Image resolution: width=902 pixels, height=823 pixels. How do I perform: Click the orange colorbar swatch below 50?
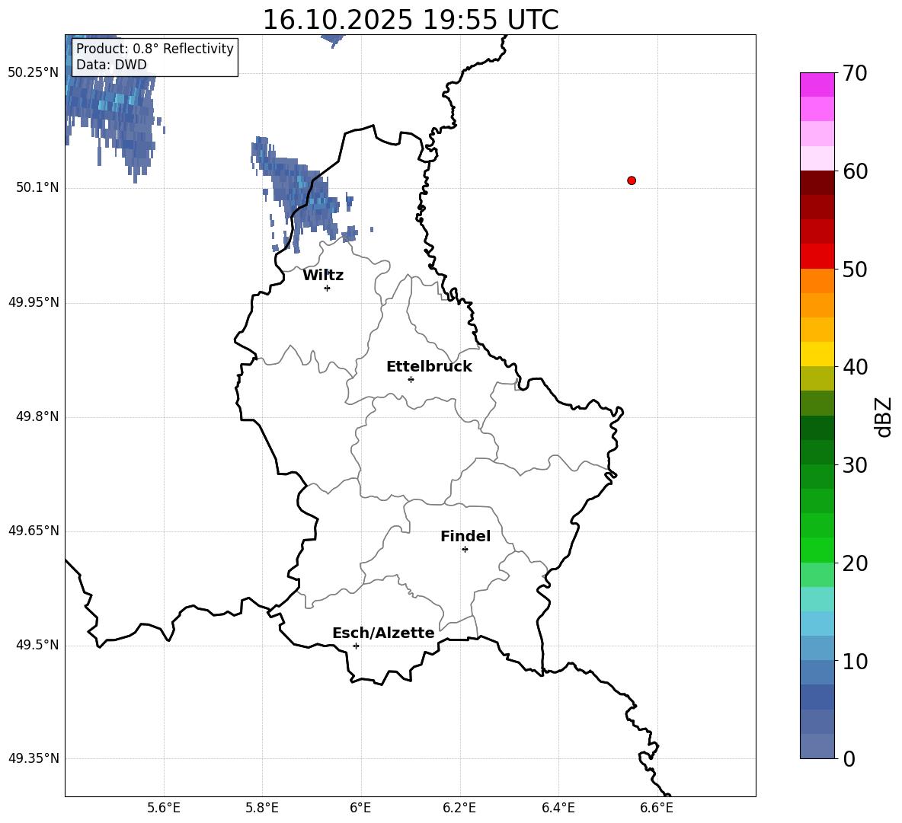tap(817, 281)
